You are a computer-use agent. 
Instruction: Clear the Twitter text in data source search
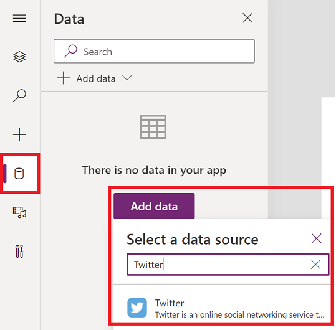coord(315,265)
